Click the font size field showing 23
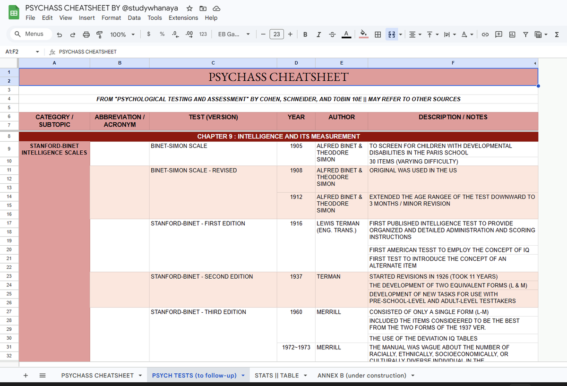This screenshot has width=567, height=386. 276,34
